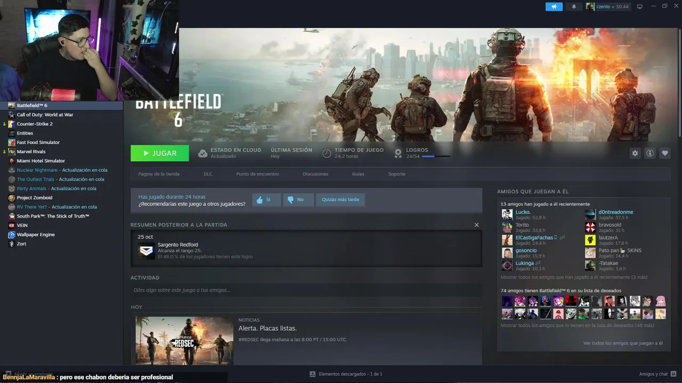
Task: Open the Discusiones tab
Action: point(315,174)
